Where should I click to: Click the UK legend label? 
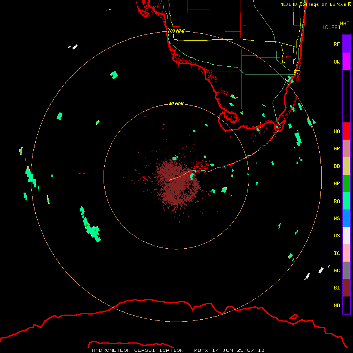337,62
